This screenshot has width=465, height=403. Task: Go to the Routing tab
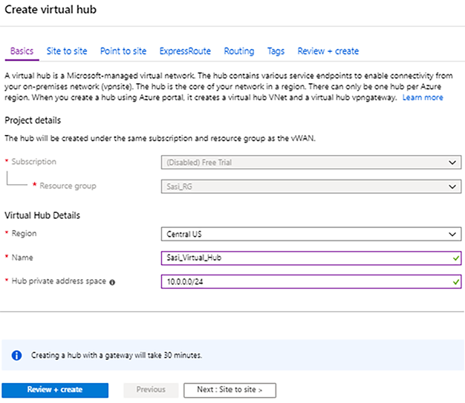(x=239, y=51)
